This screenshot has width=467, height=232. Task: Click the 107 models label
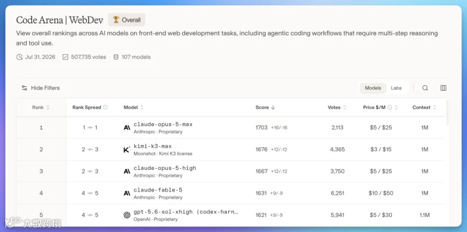pyautogui.click(x=136, y=57)
